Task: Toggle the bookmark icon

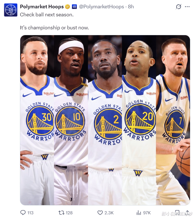Action: [x=177, y=212]
